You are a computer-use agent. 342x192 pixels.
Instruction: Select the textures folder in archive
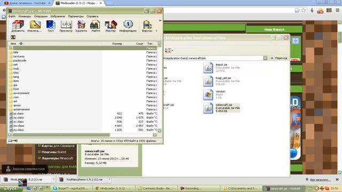tap(19, 57)
